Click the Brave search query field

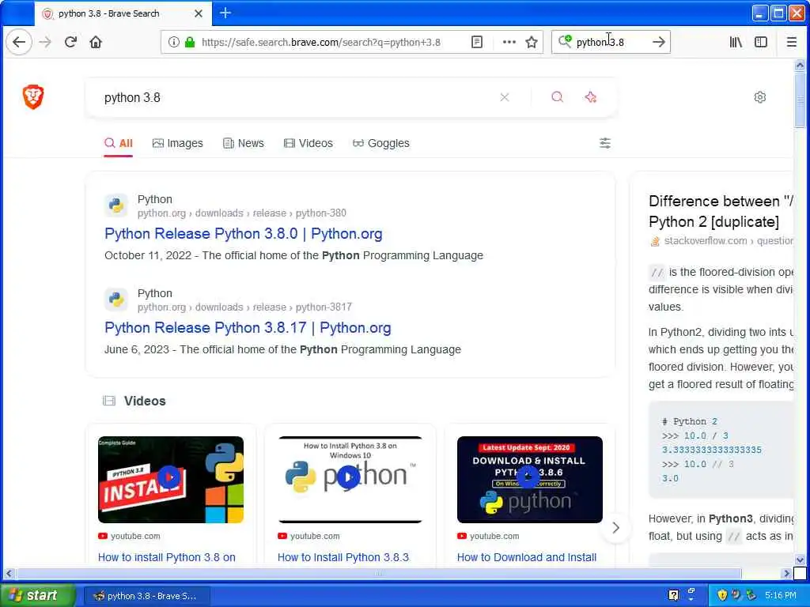(294, 97)
